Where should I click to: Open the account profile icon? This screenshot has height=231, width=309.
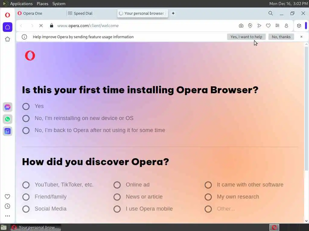(286, 26)
